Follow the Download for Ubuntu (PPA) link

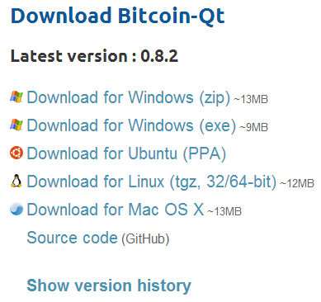pos(126,153)
